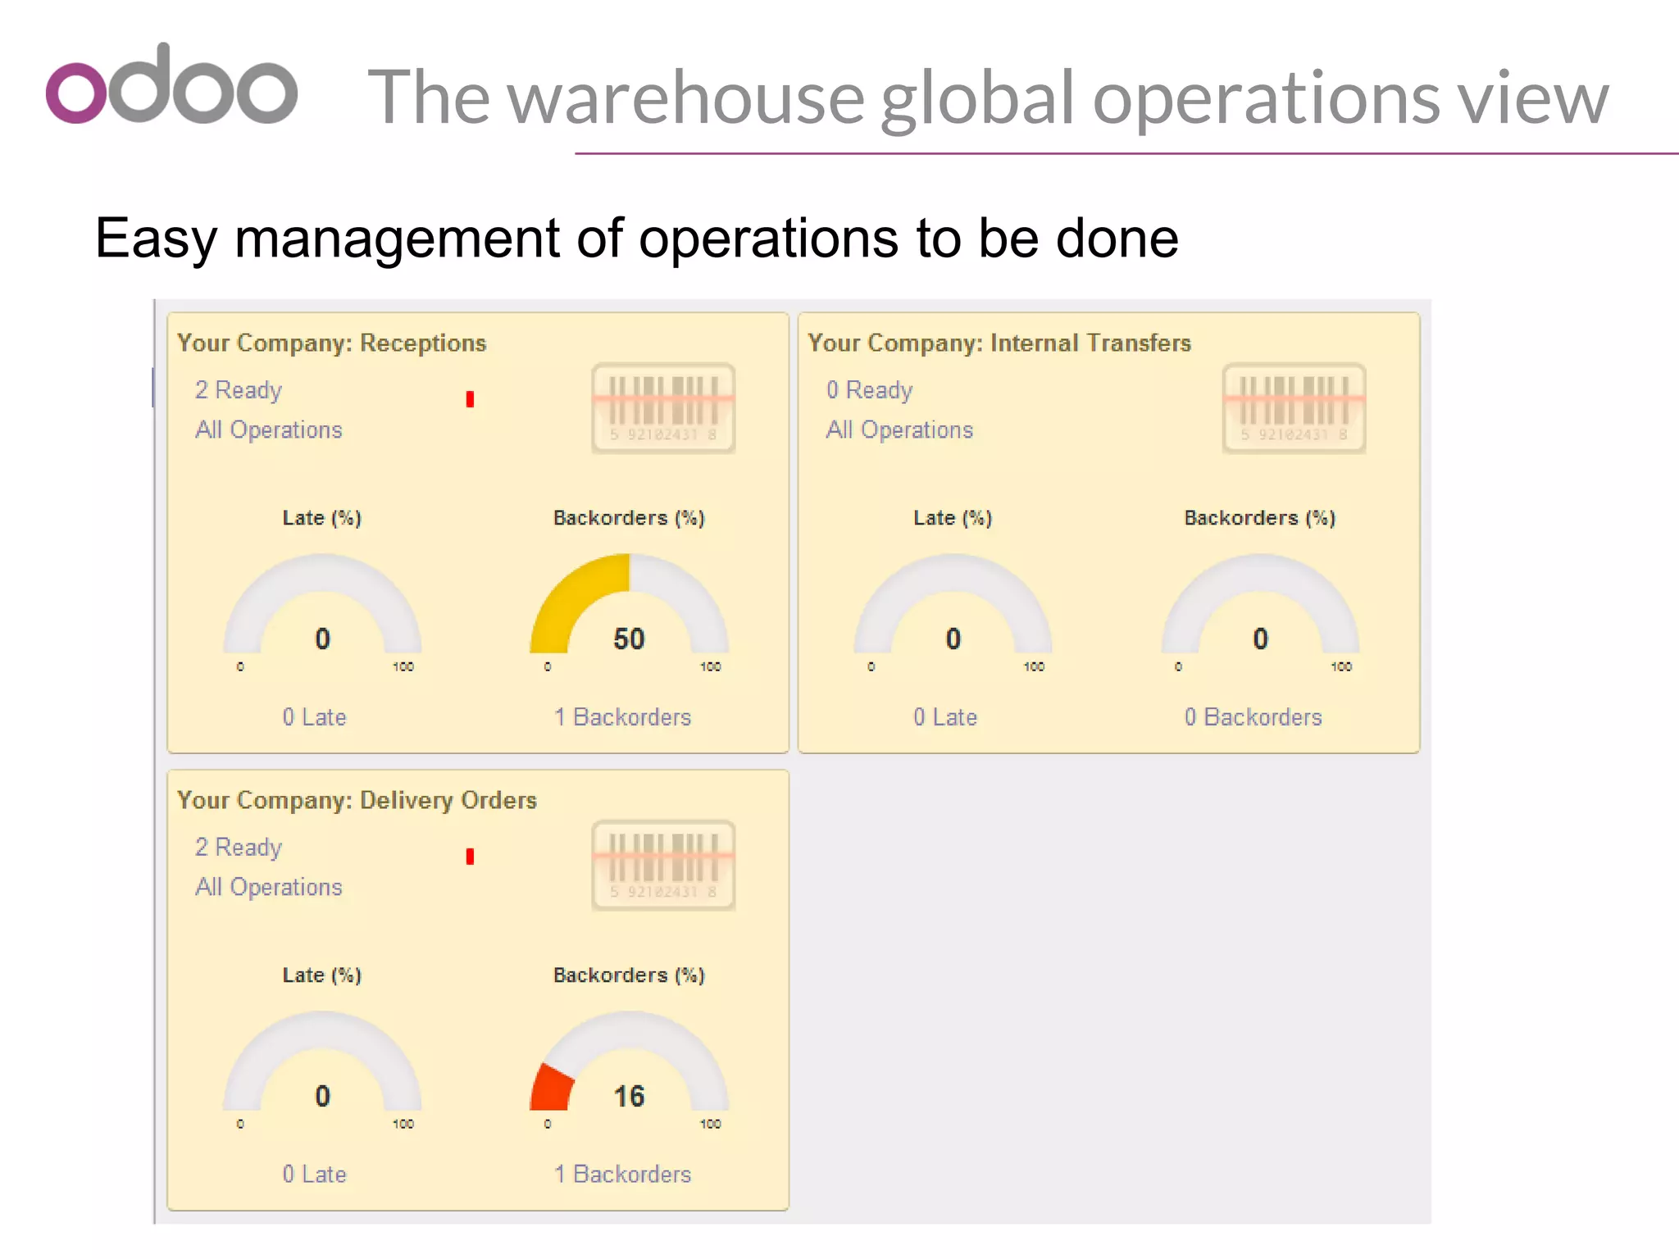
Task: Click 'Your Company: Receptions' card title
Action: click(x=331, y=343)
